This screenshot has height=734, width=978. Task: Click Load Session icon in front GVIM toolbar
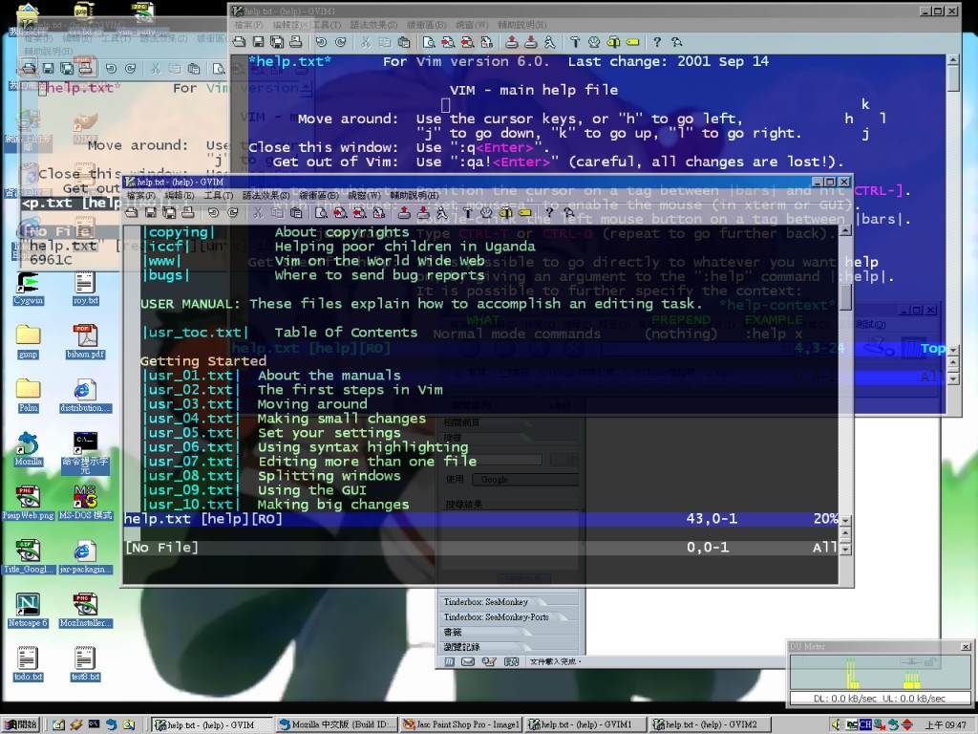click(x=404, y=213)
